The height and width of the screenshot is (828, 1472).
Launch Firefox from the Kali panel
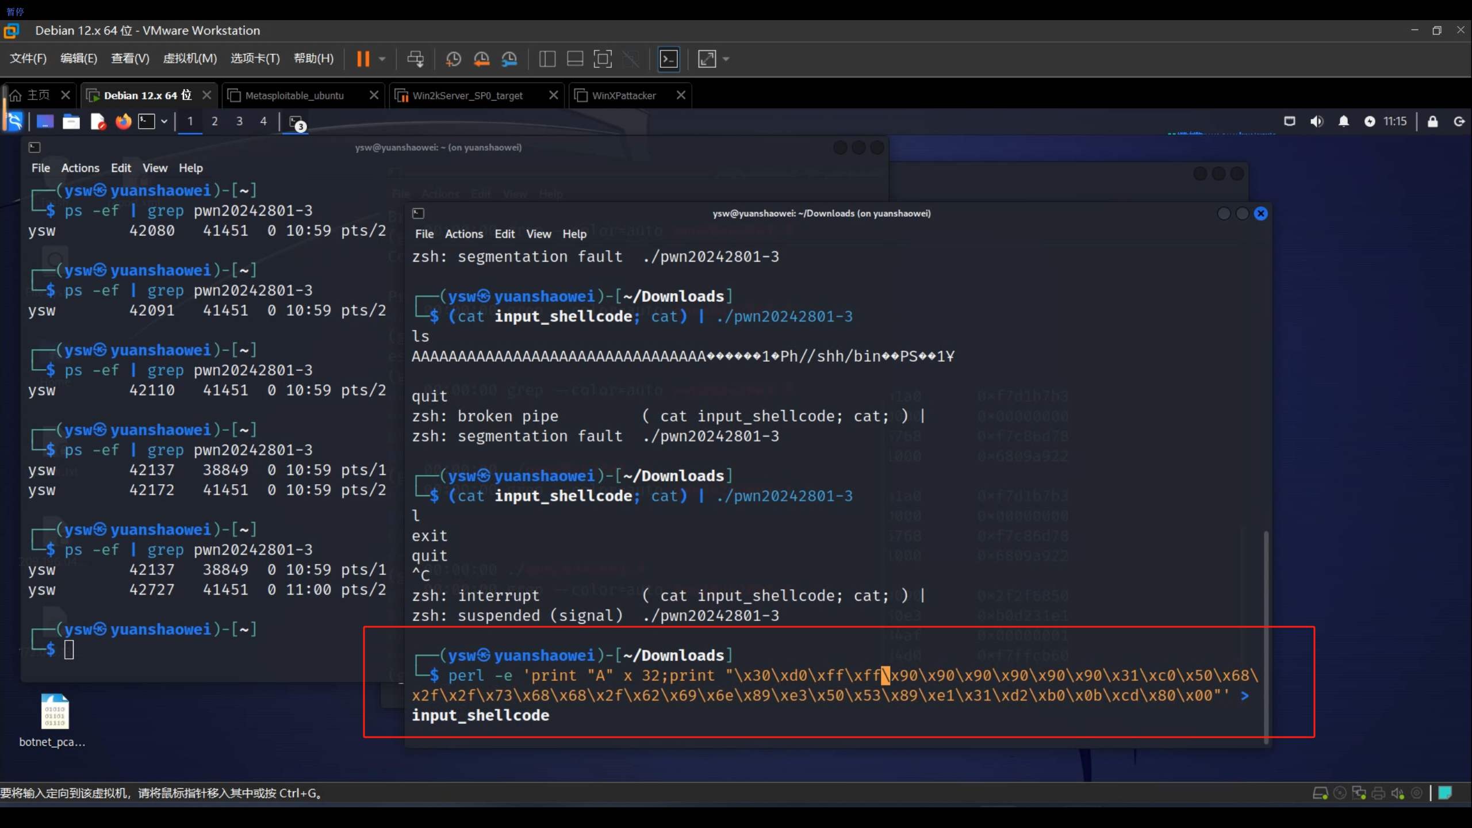pos(123,121)
